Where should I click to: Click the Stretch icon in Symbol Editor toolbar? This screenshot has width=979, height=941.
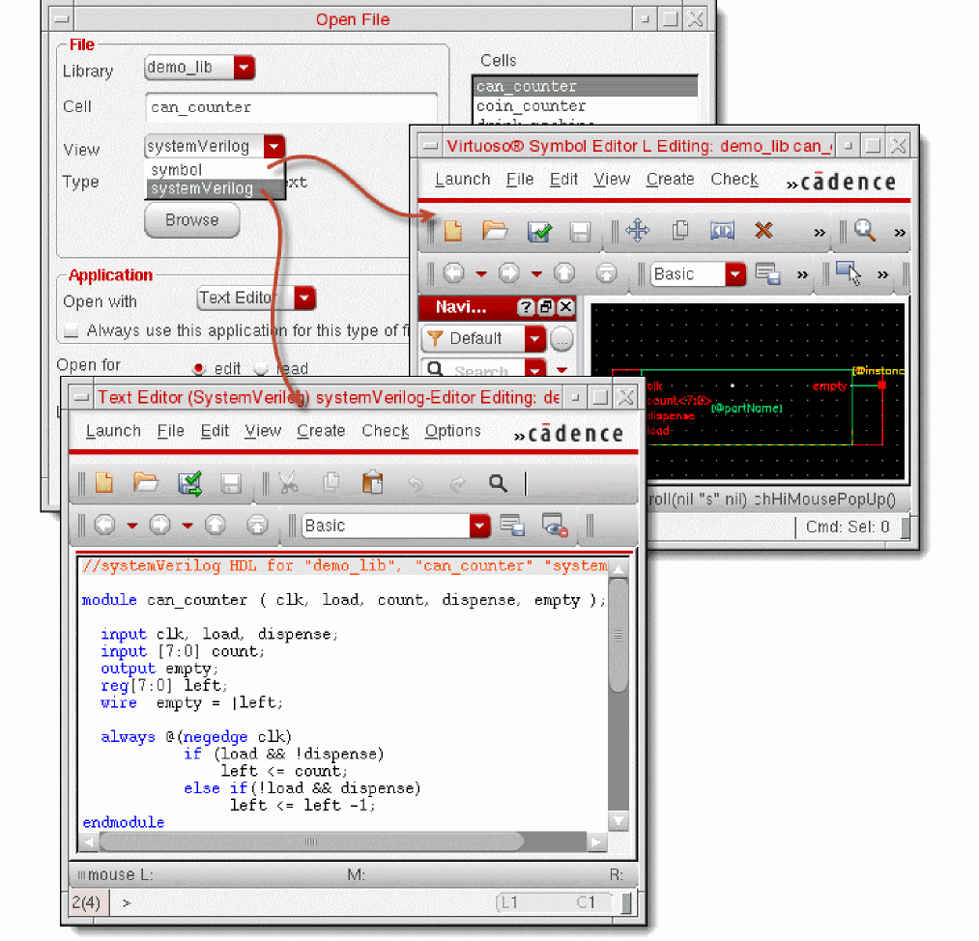[722, 231]
